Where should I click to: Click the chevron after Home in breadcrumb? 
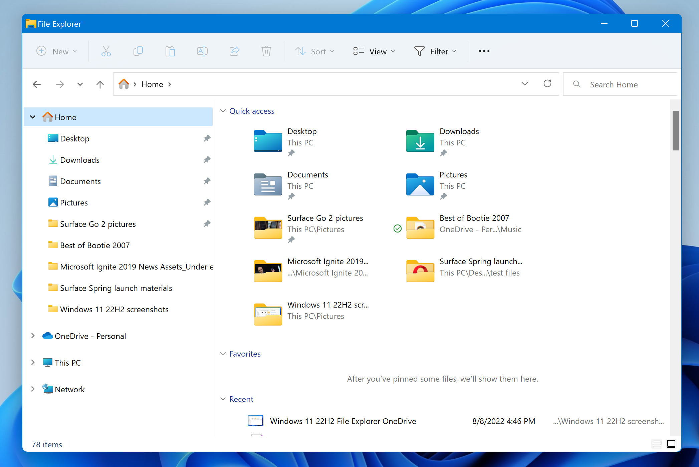[x=170, y=84]
